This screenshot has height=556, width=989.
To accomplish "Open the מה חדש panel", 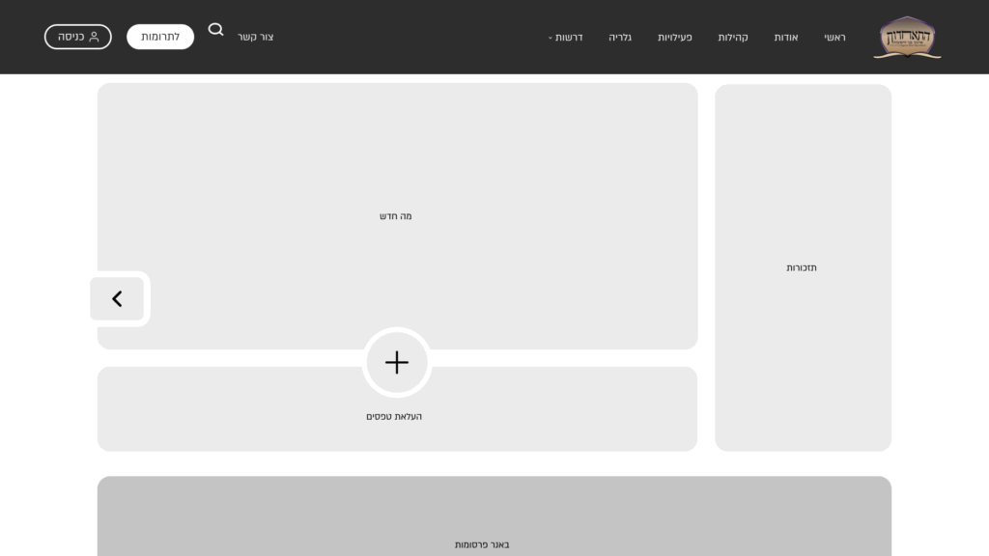I will (x=396, y=216).
